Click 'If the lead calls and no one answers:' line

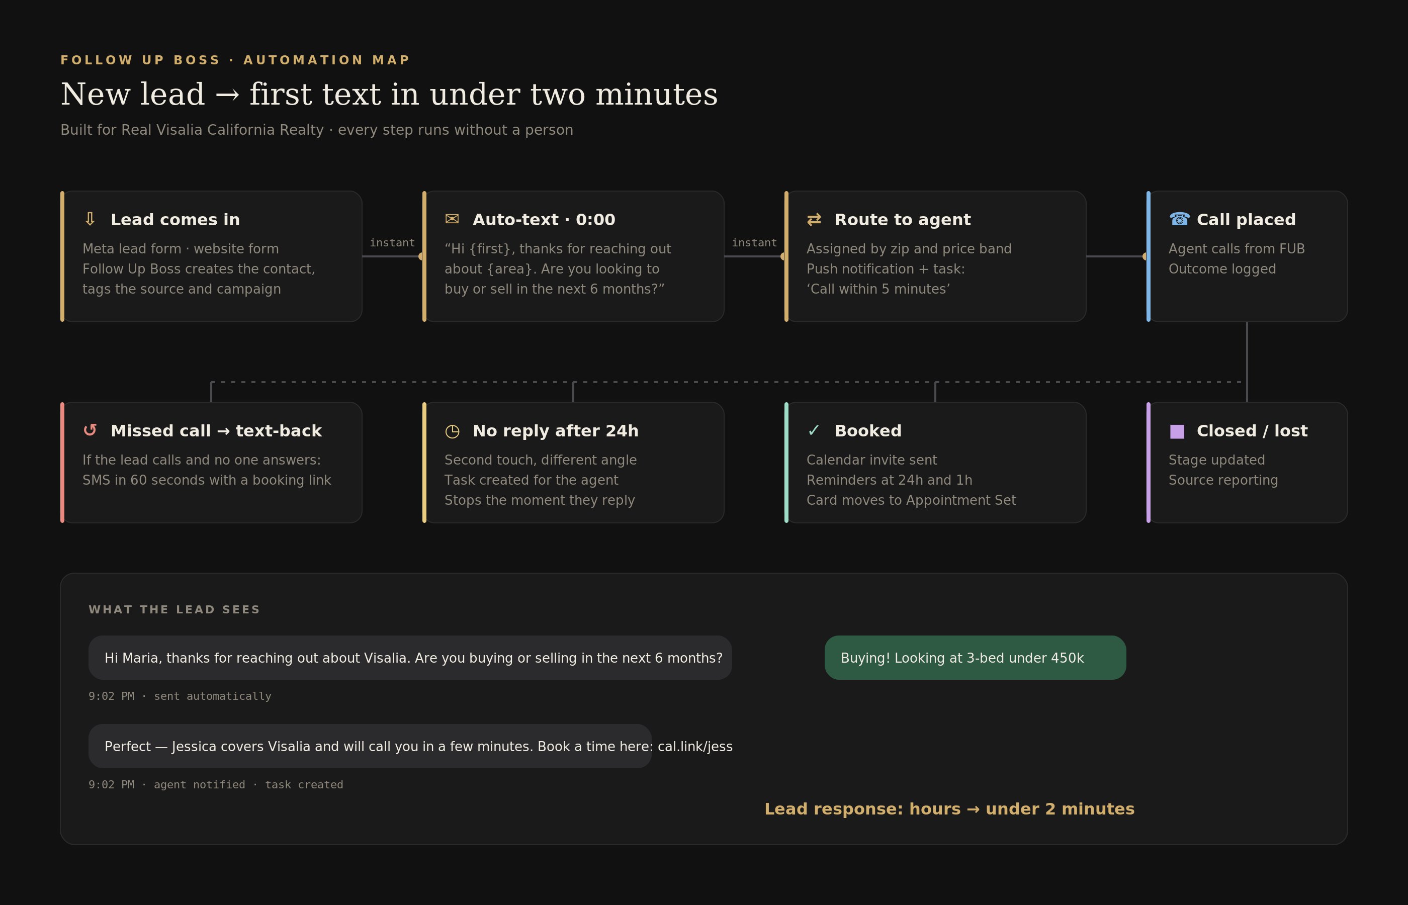[202, 460]
